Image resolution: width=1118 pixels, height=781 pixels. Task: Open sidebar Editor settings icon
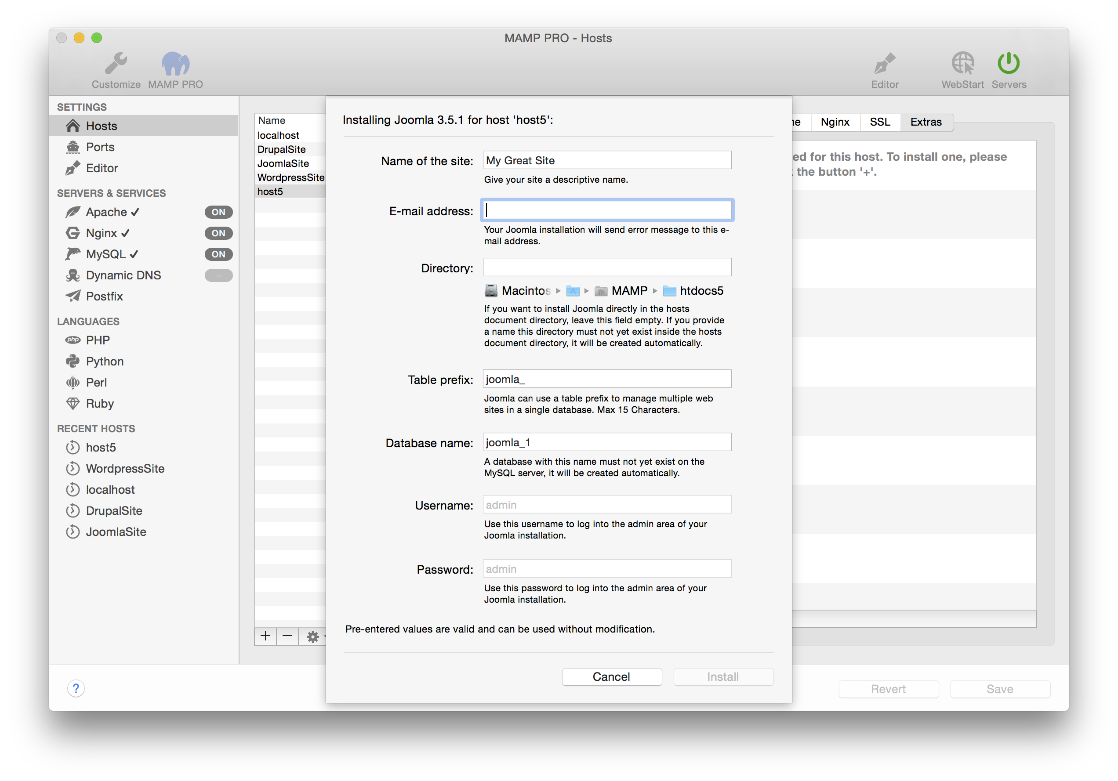pyautogui.click(x=73, y=168)
